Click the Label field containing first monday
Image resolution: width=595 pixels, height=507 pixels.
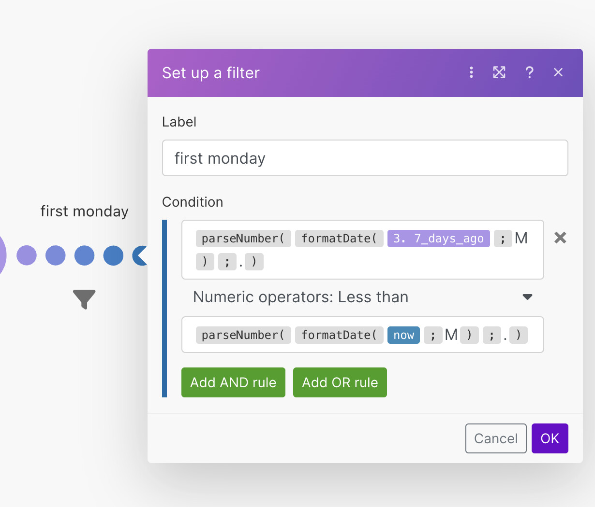pyautogui.click(x=365, y=158)
